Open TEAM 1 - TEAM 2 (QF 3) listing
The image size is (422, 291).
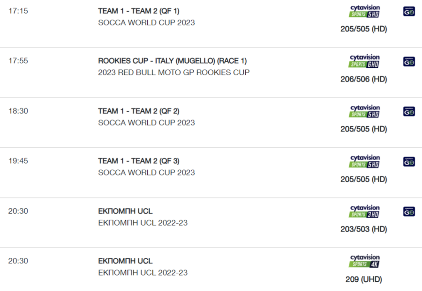pyautogui.click(x=139, y=161)
